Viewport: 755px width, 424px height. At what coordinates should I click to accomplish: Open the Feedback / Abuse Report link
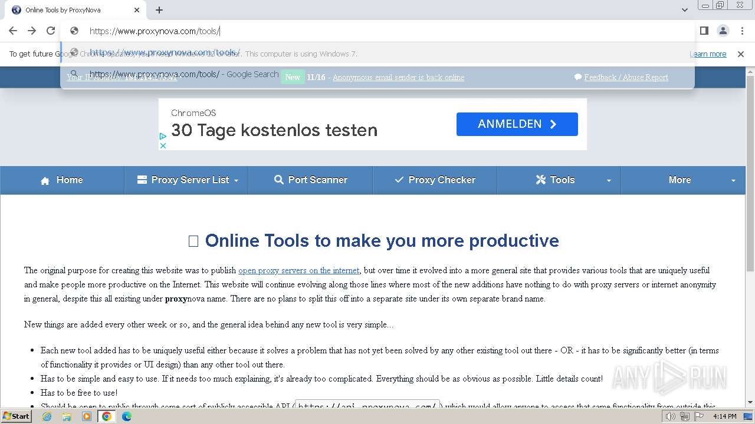tap(626, 77)
